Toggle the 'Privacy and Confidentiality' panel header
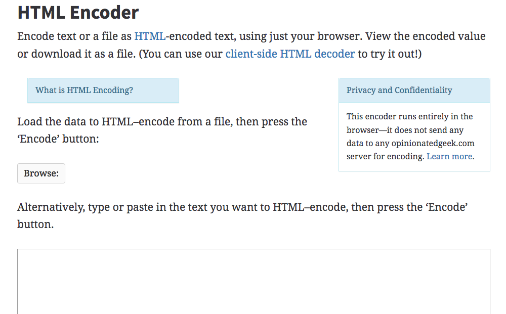This screenshot has width=506, height=314. [x=399, y=91]
